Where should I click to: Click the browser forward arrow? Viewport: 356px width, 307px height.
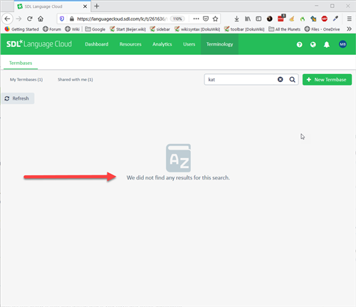click(x=19, y=19)
